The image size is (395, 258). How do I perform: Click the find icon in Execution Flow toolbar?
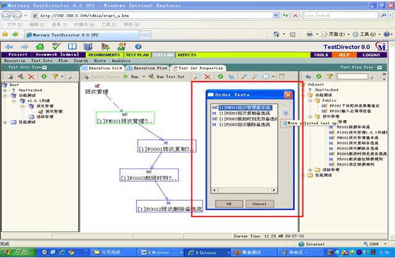(197, 77)
